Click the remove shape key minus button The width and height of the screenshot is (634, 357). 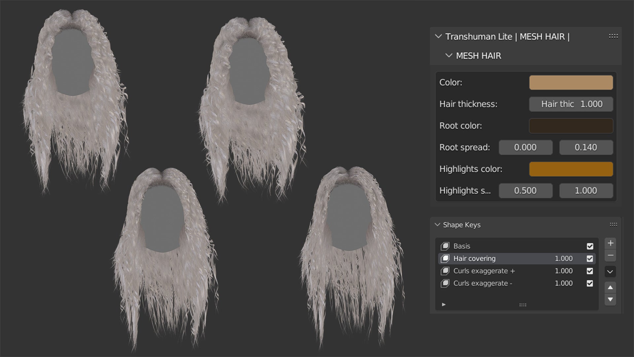(x=610, y=256)
